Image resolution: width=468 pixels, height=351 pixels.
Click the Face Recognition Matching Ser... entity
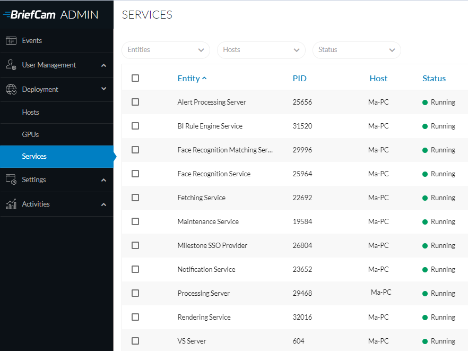pyautogui.click(x=225, y=150)
